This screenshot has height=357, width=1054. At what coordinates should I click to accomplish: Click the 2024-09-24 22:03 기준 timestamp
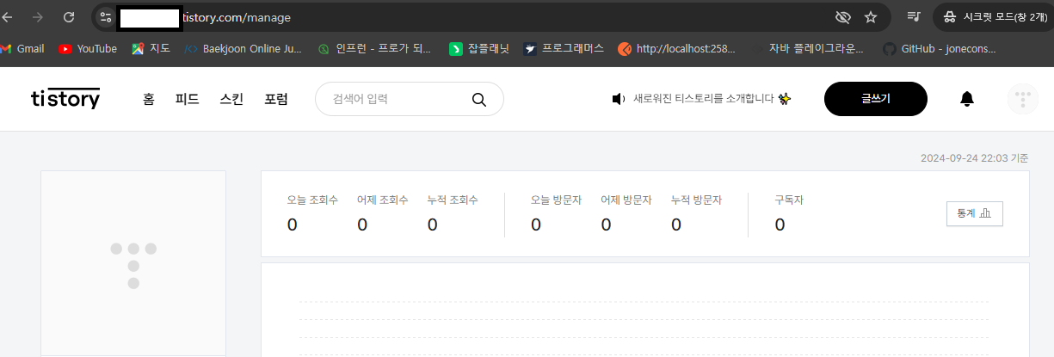[x=974, y=158]
